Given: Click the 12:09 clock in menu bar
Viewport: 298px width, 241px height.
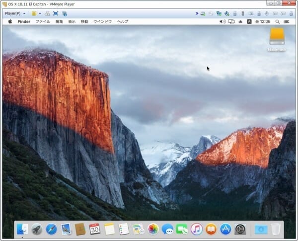Looking at the screenshot, I should coord(263,22).
